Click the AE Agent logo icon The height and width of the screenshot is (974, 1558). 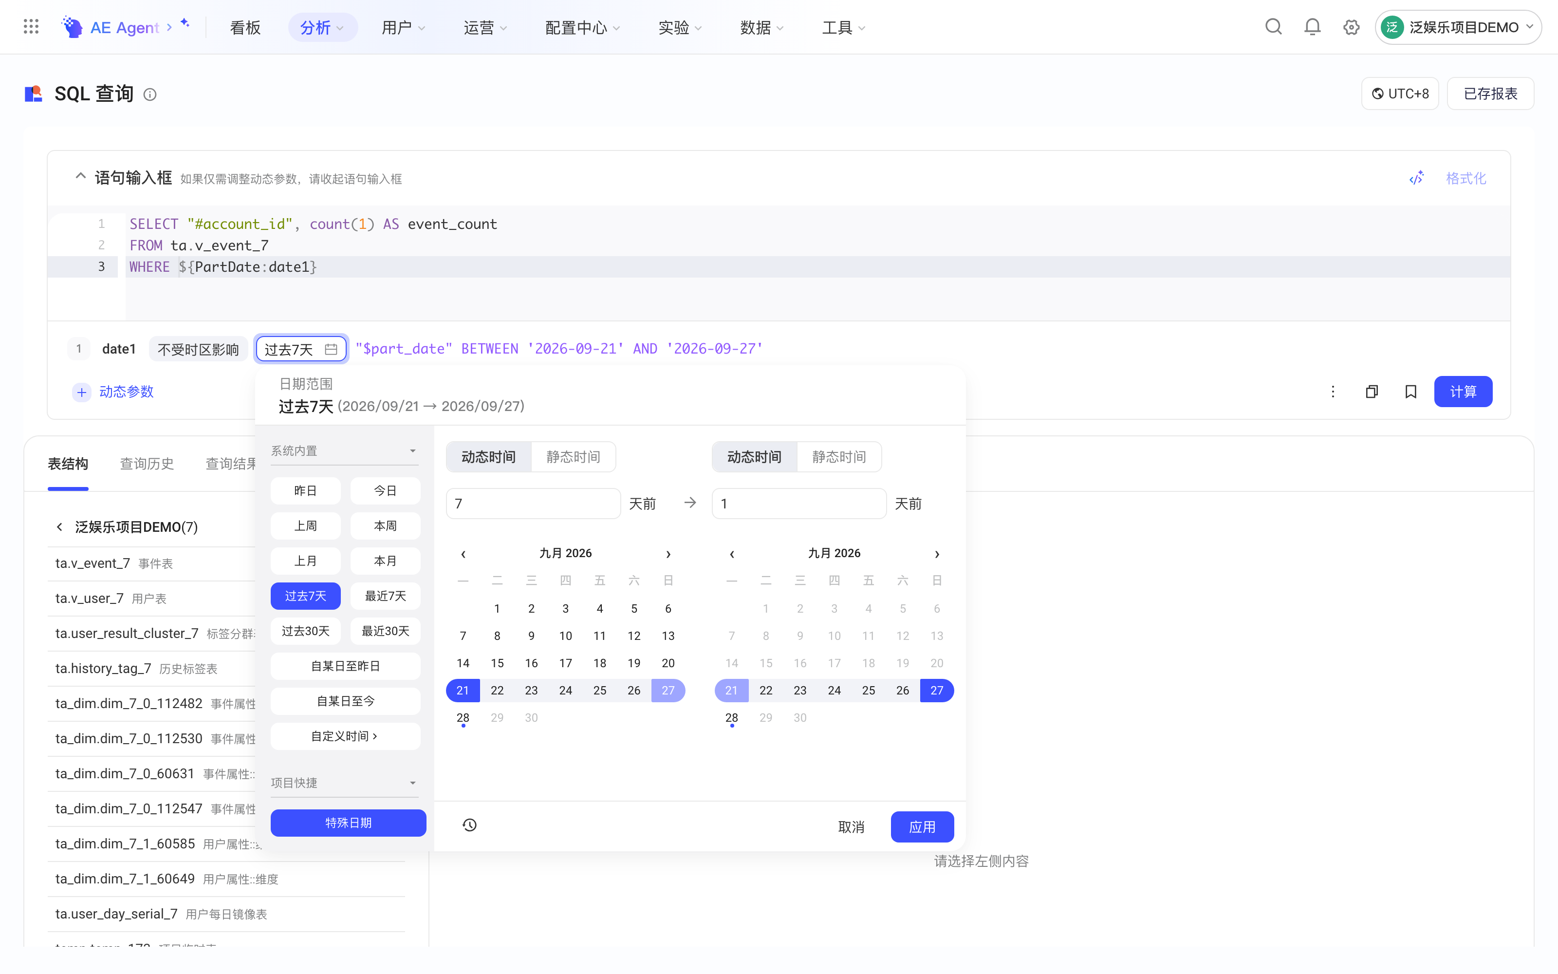click(72, 27)
